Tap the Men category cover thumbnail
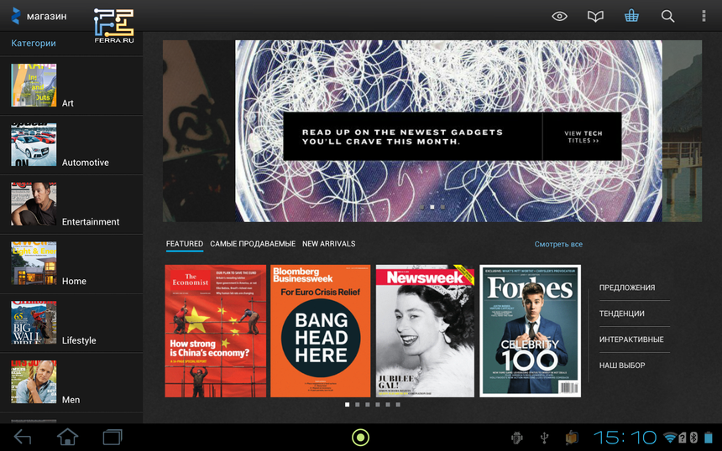Screen dimensions: 722x451 click(34, 382)
